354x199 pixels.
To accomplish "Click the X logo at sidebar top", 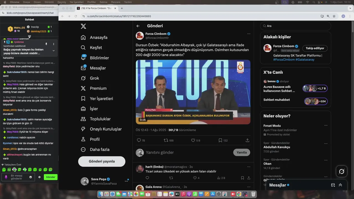I will click(83, 26).
